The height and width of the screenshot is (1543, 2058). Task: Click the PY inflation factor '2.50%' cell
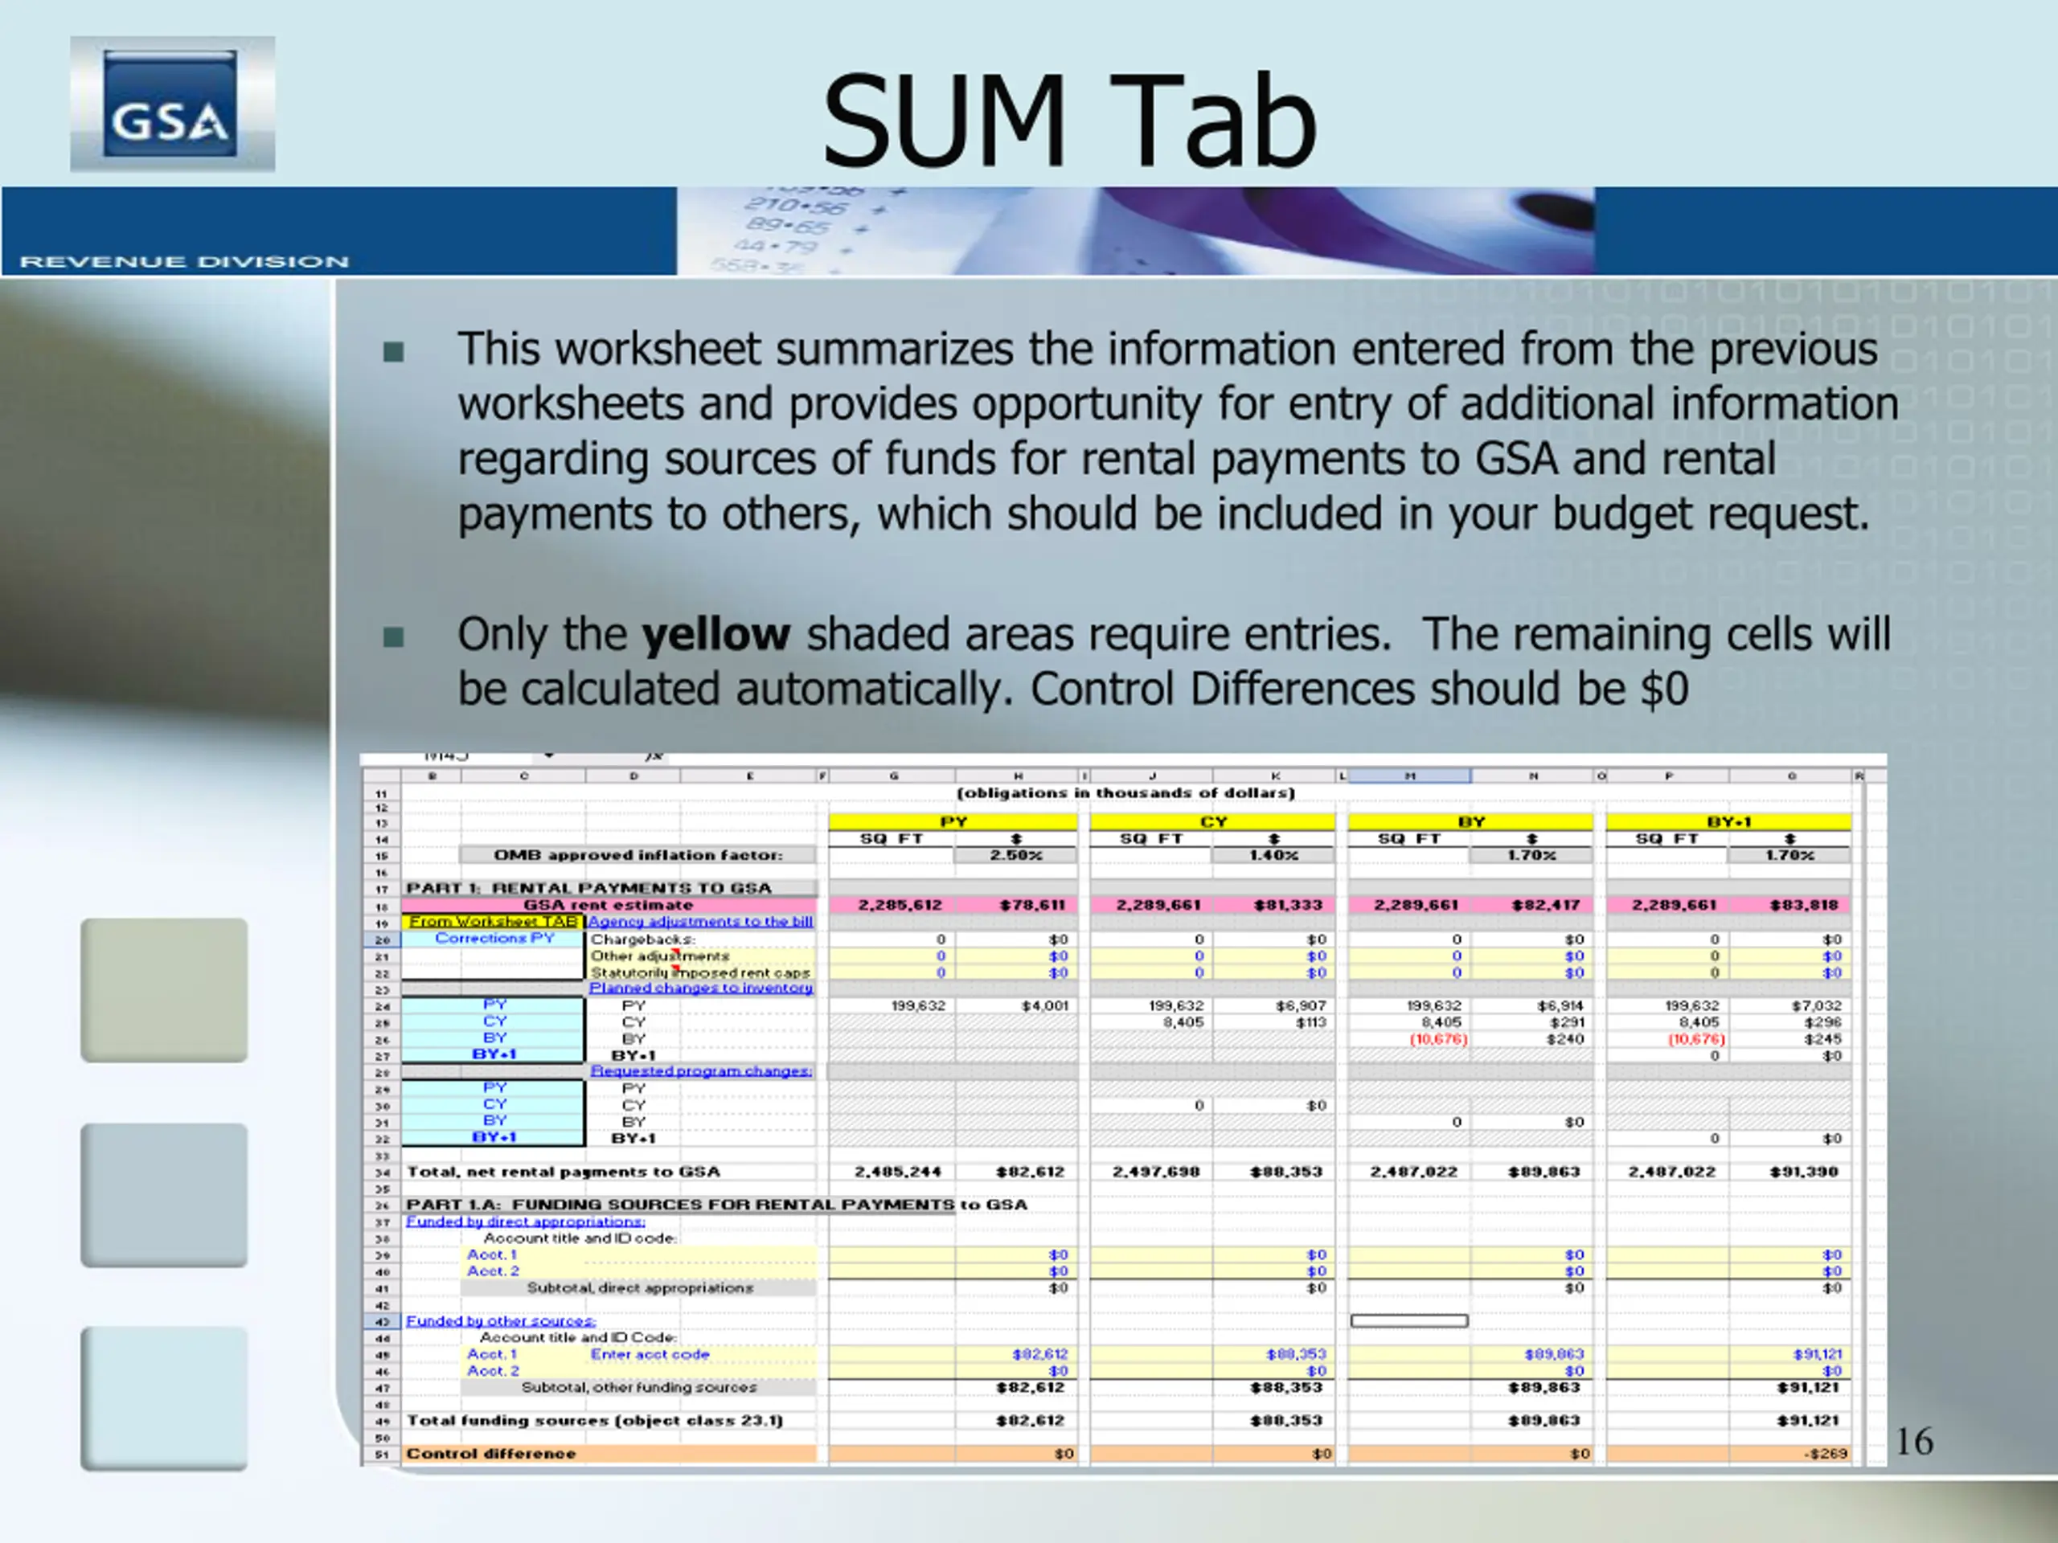click(1016, 856)
